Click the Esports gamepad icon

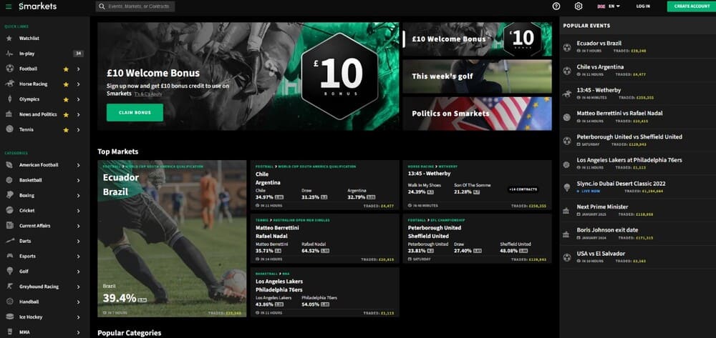(9, 256)
